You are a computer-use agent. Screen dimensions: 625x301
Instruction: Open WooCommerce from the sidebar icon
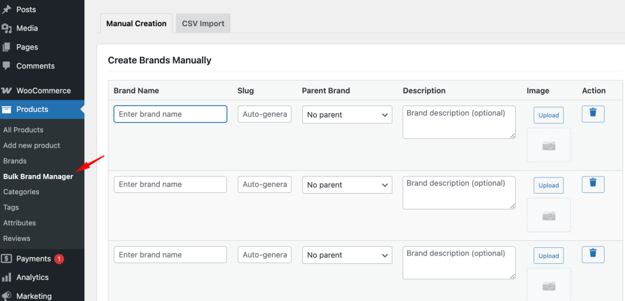6,91
